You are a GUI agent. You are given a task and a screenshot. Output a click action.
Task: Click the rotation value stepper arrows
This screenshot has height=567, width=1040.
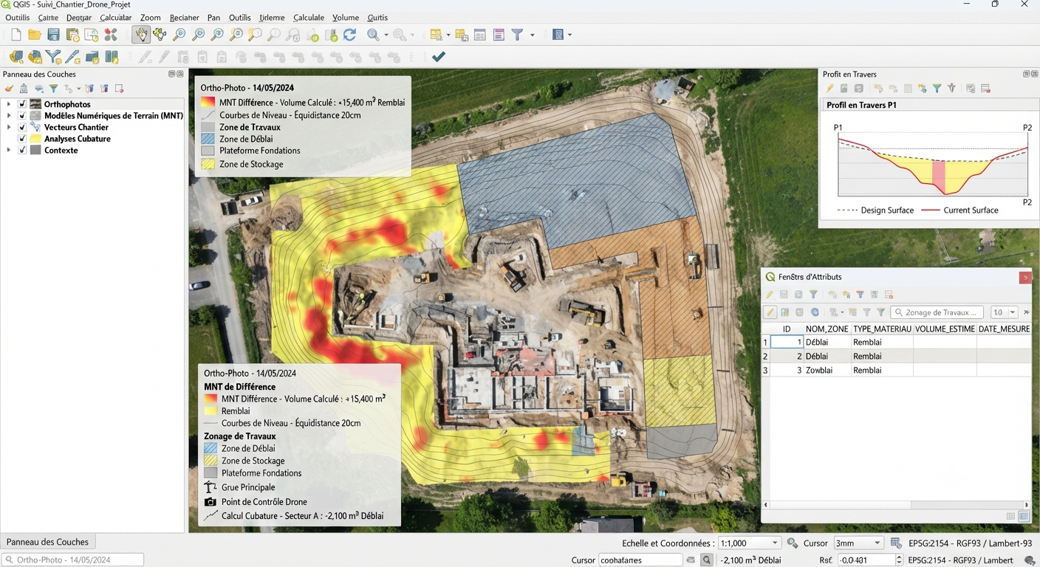click(899, 560)
